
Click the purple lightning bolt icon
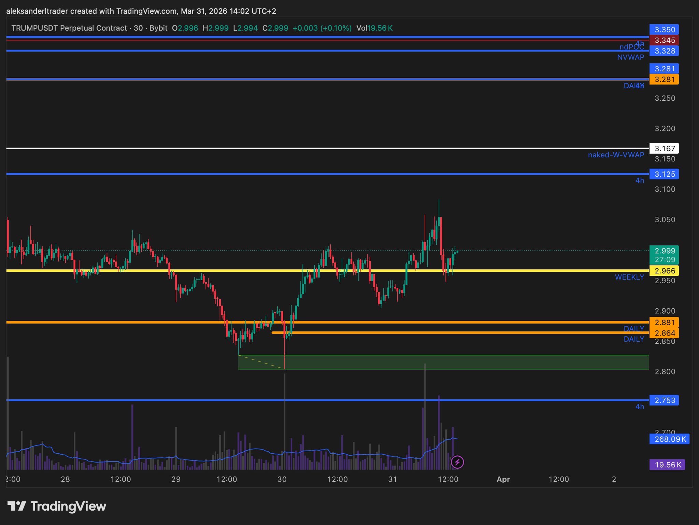click(x=457, y=462)
